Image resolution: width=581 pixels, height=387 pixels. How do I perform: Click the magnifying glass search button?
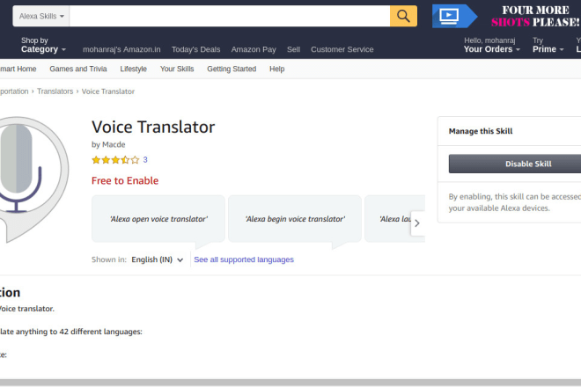pyautogui.click(x=403, y=16)
